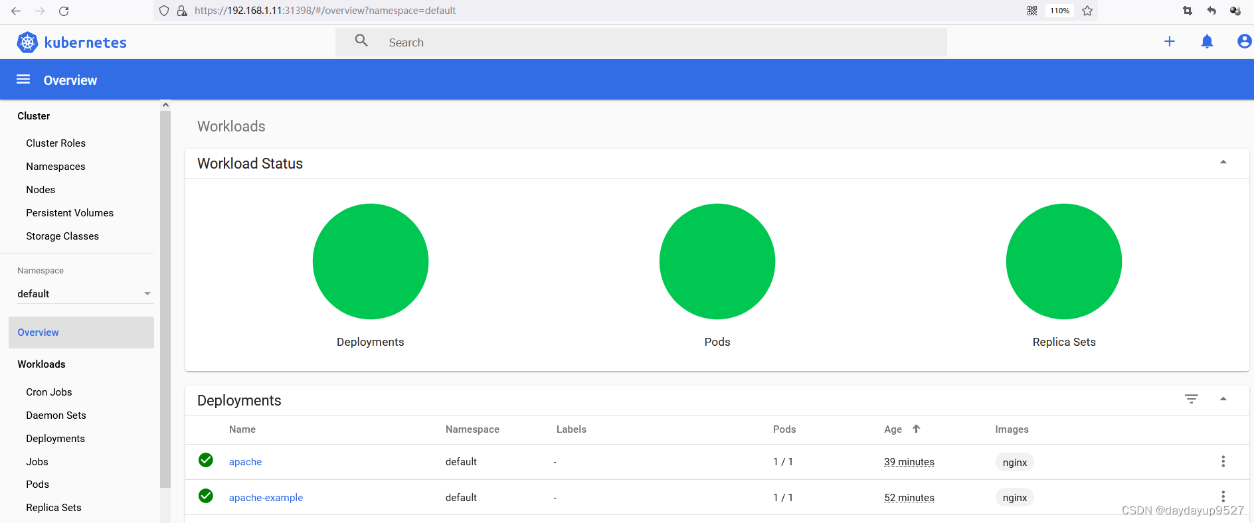Click the Namespace column header
1254x523 pixels.
pyautogui.click(x=472, y=429)
